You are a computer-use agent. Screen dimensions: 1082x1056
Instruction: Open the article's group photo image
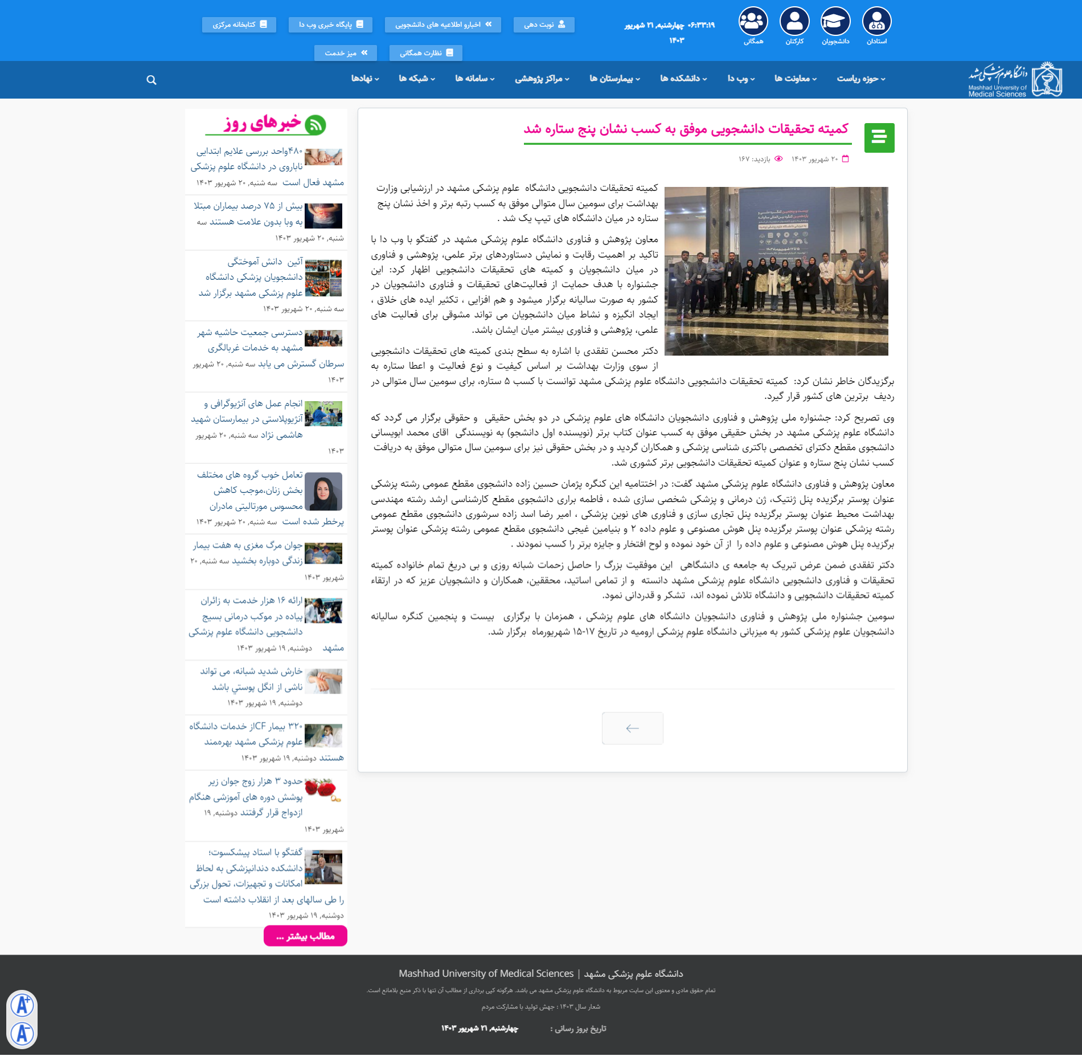click(x=776, y=271)
